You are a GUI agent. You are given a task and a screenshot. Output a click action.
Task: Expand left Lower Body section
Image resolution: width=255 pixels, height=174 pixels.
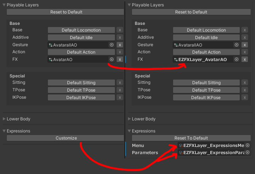pyautogui.click(x=4, y=119)
